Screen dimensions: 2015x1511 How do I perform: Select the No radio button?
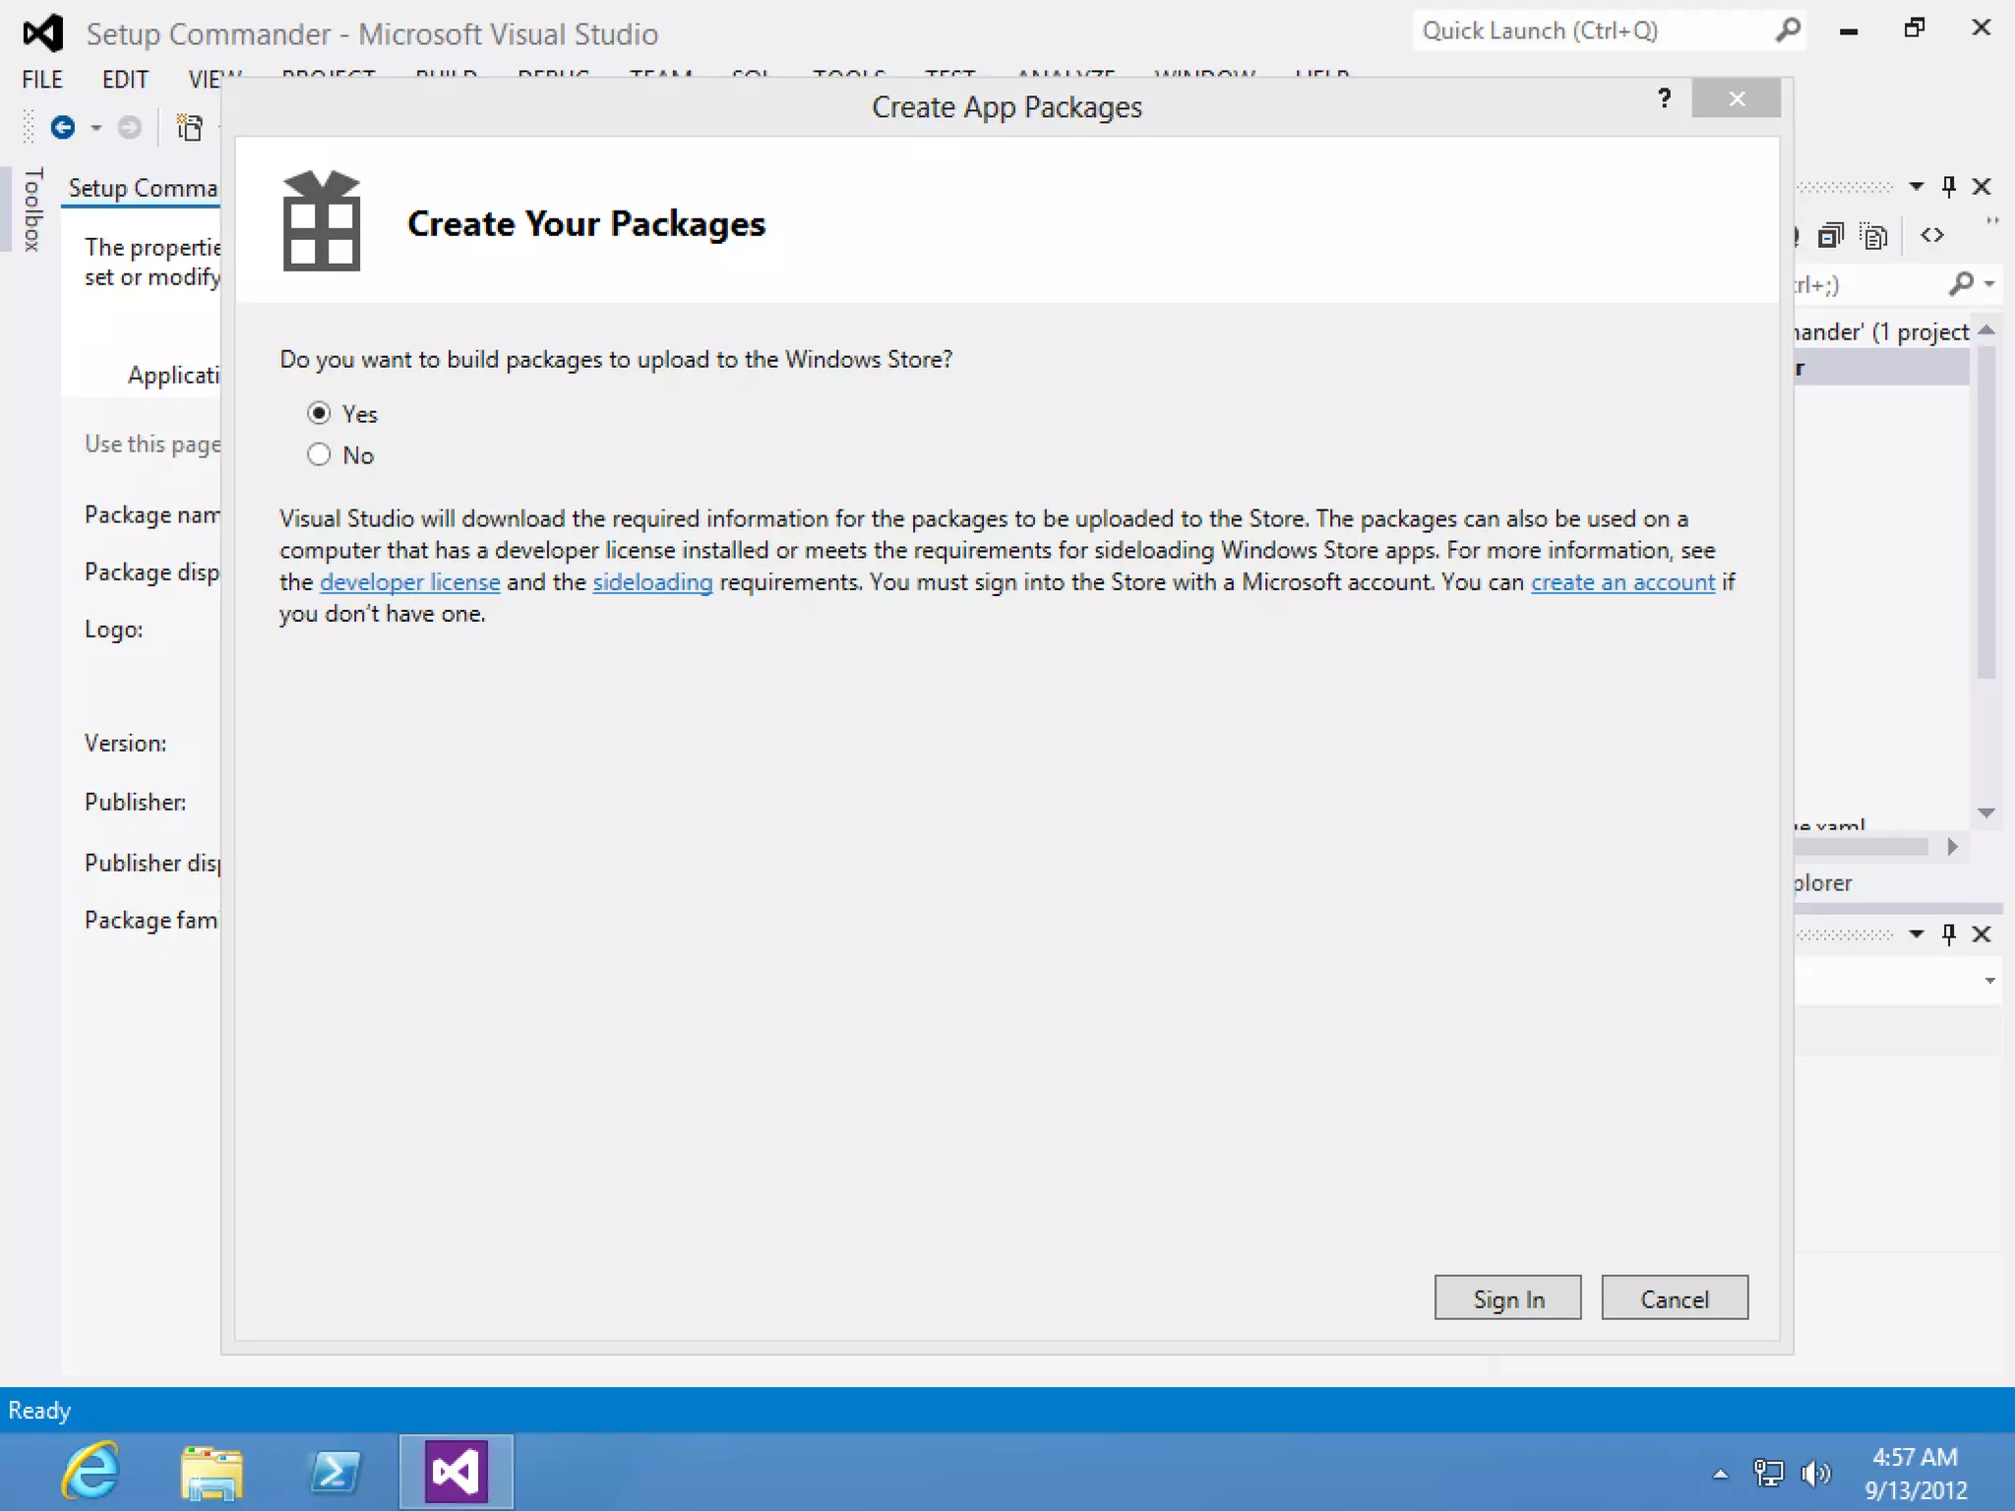click(x=319, y=454)
